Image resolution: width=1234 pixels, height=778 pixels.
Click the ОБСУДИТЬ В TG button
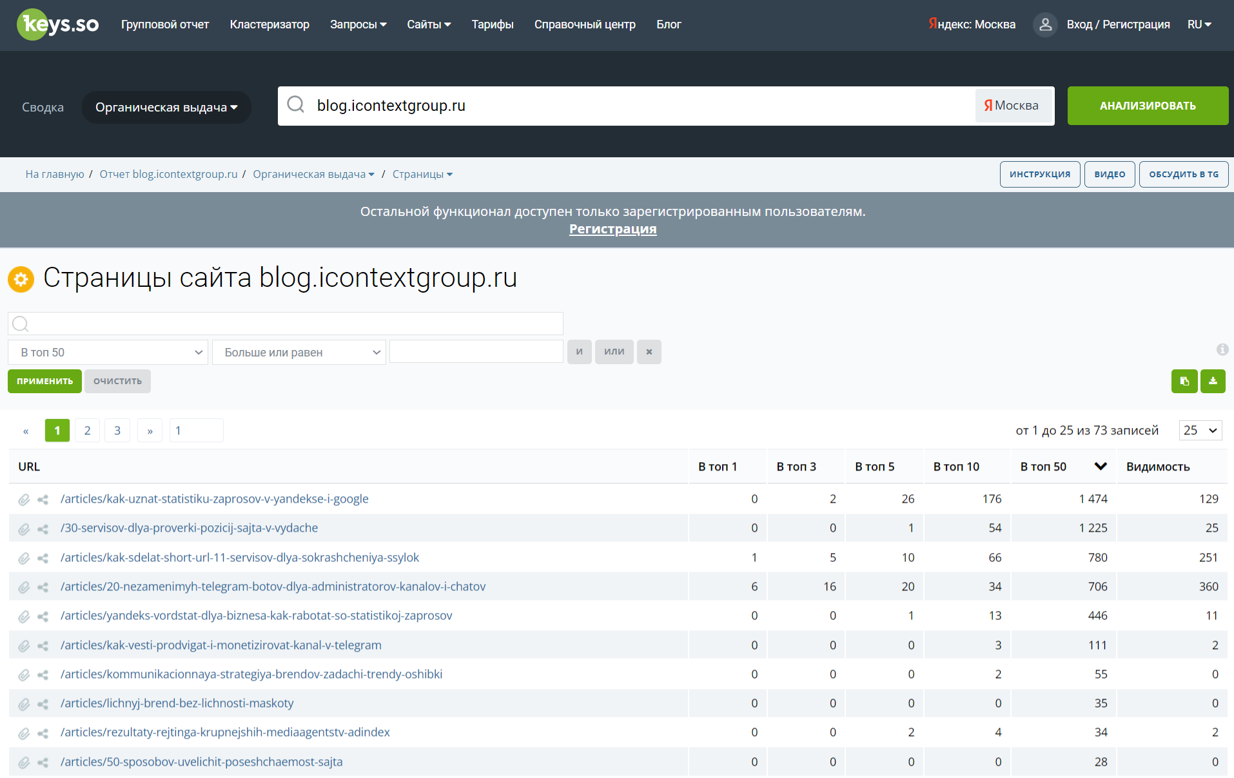coord(1184,174)
